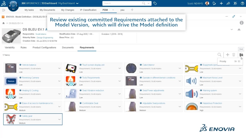Expand Vehicle balance card chevron
This screenshot has height=138, width=246.
tap(59, 68)
